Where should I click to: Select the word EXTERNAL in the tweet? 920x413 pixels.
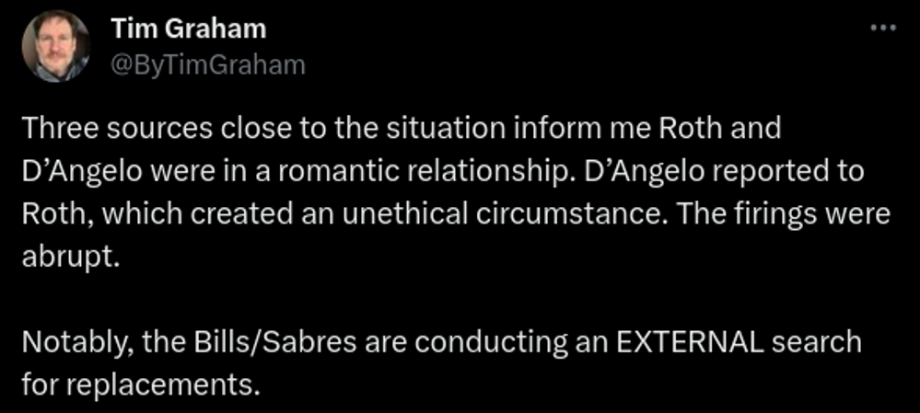click(690, 343)
